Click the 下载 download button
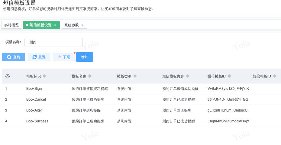 64,57
